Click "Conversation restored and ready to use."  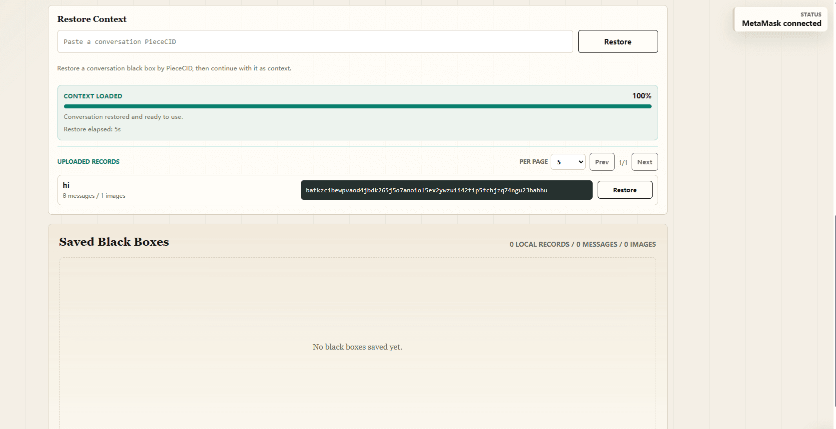click(x=123, y=117)
